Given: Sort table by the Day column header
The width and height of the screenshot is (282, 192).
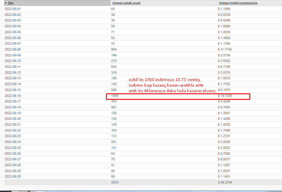Looking at the screenshot, I should pyautogui.click(x=11, y=3).
